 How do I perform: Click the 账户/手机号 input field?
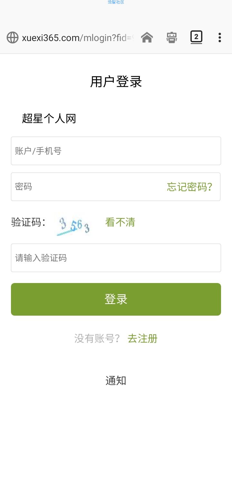tap(116, 151)
